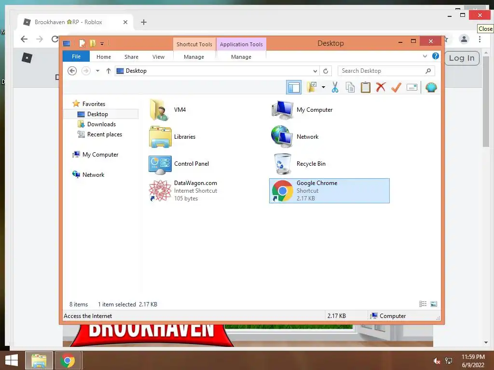Click the Rename label icon in toolbar

click(412, 87)
